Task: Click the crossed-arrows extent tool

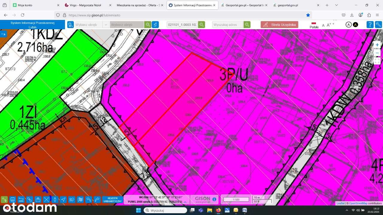Action: click(x=46, y=199)
